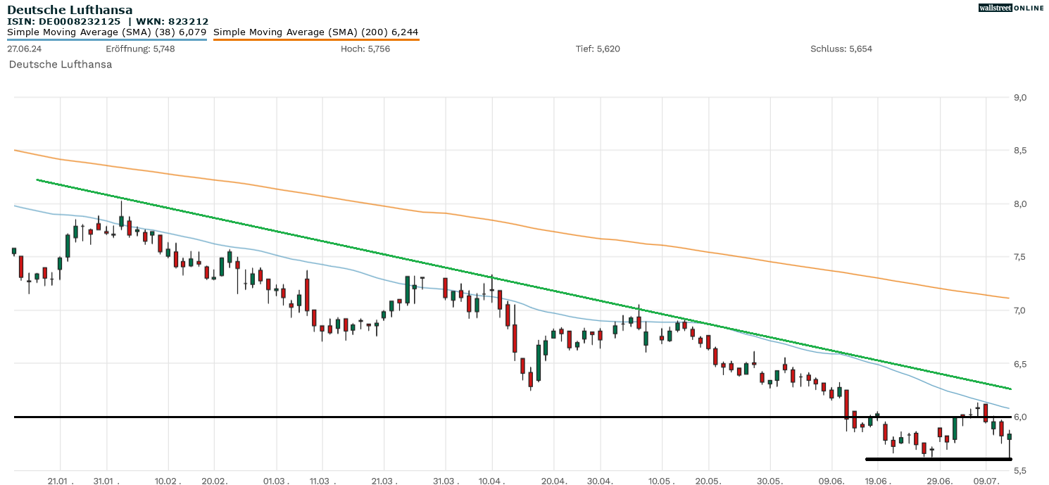Click the tall green candle near 19.04.
Image resolution: width=1049 pixels, height=485 pixels.
click(539, 363)
